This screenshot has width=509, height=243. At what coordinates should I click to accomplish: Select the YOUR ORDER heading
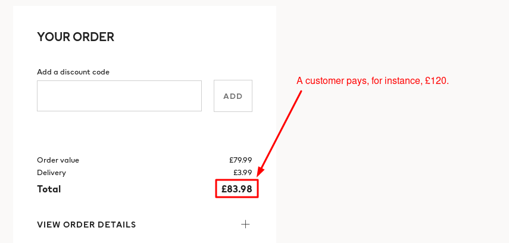[76, 37]
